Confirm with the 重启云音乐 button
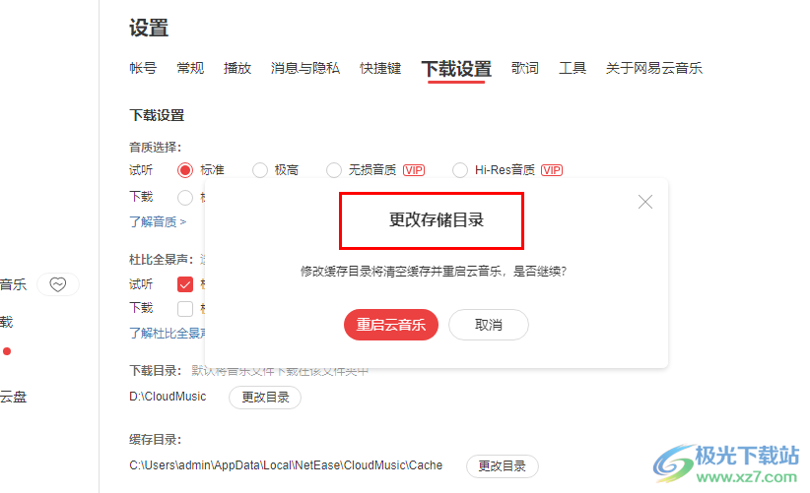810x493 pixels. [391, 325]
